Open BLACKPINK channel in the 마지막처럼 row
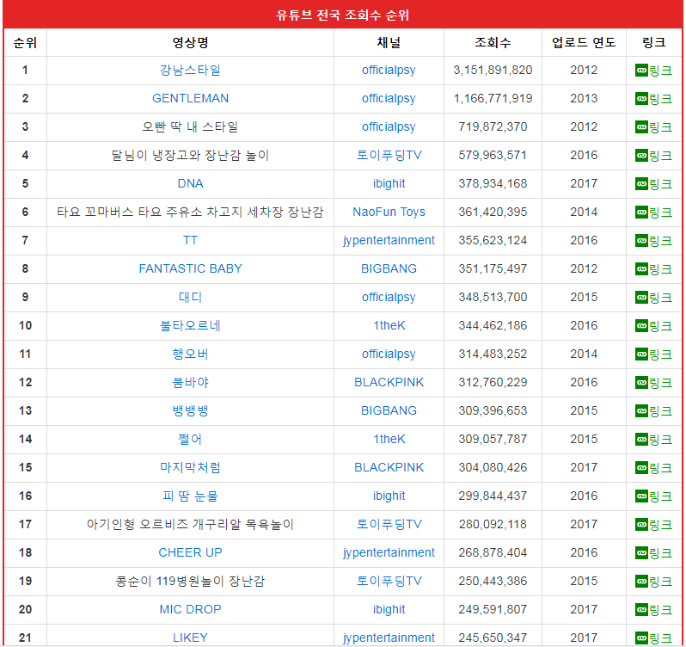Screen dimensions: 686x647 tap(389, 467)
